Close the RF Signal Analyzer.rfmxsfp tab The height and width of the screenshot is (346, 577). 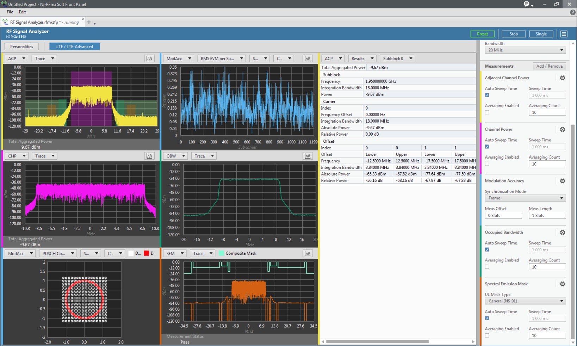pos(83,19)
